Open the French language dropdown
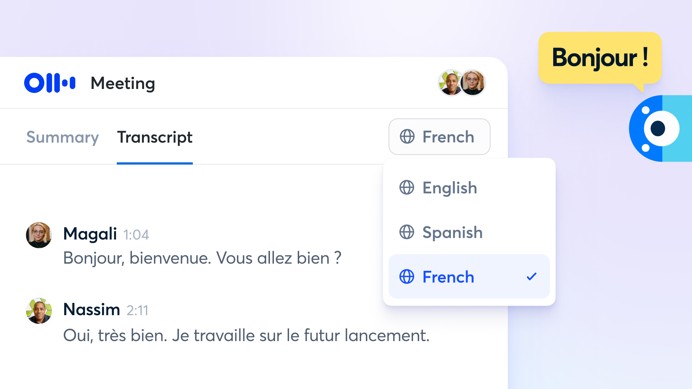Viewport: 692px width, 389px height. (439, 137)
